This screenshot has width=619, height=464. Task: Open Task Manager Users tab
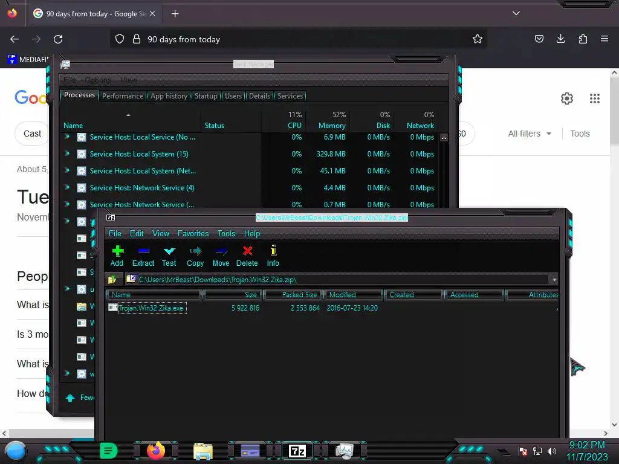pyautogui.click(x=233, y=96)
